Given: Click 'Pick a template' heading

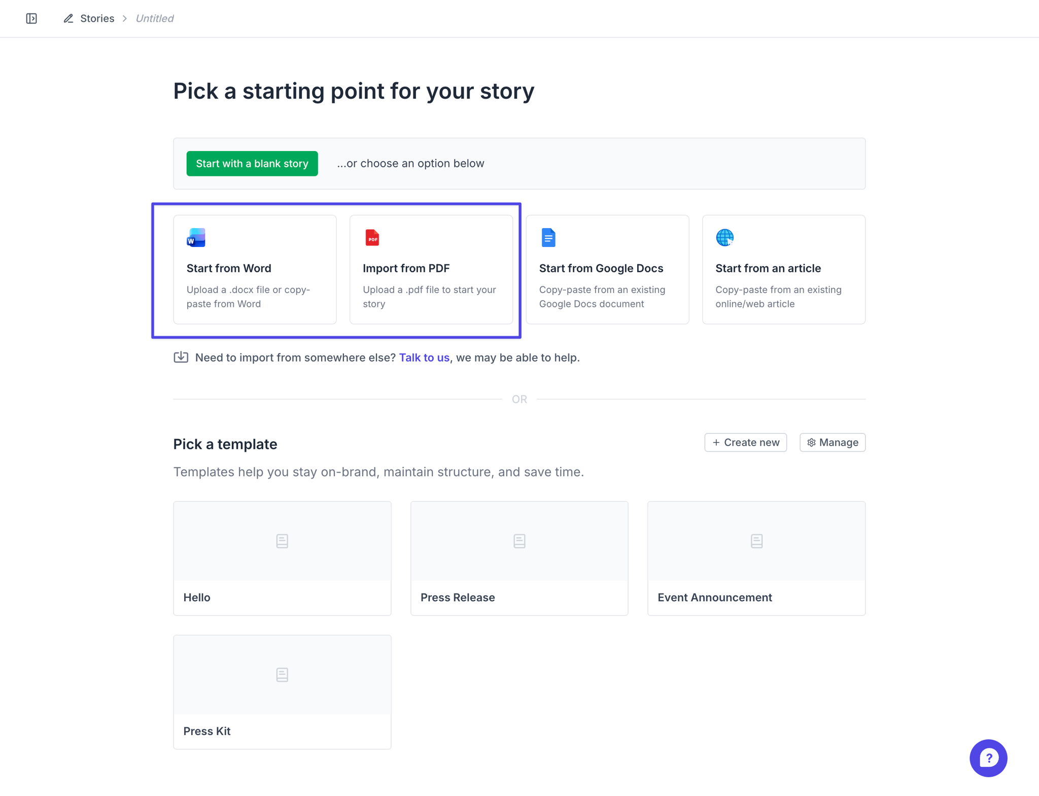Looking at the screenshot, I should coord(225,444).
